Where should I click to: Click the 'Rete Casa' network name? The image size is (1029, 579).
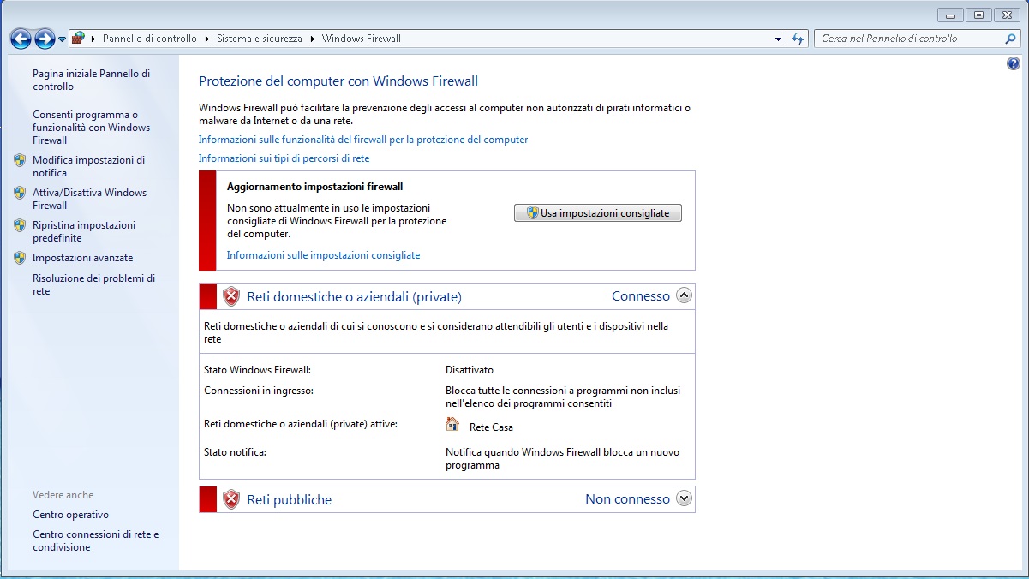point(492,427)
